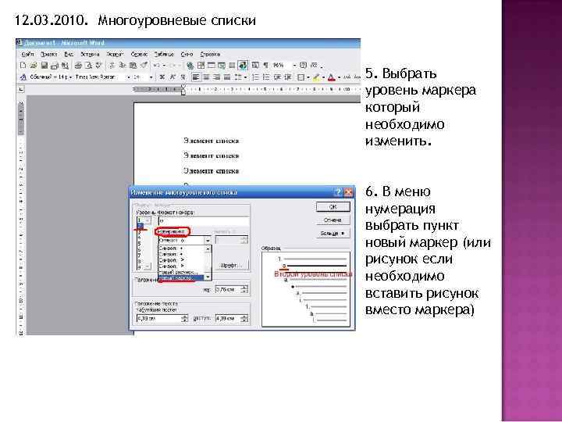Click the dialog's question mark help button

[338, 193]
